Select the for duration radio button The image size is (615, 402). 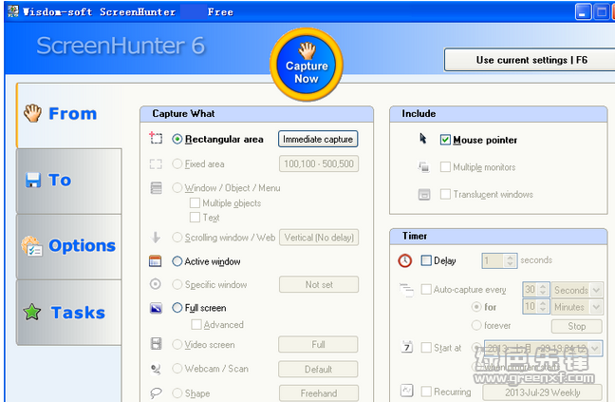[x=476, y=306]
